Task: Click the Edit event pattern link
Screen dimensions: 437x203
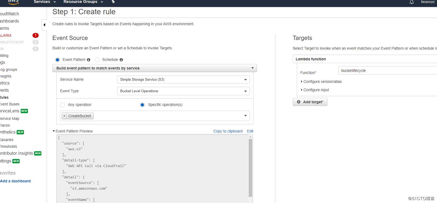Action: (x=250, y=131)
